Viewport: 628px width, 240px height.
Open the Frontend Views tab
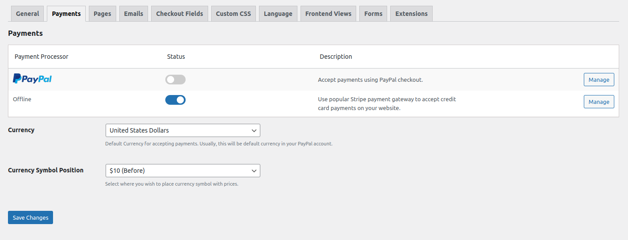[328, 14]
